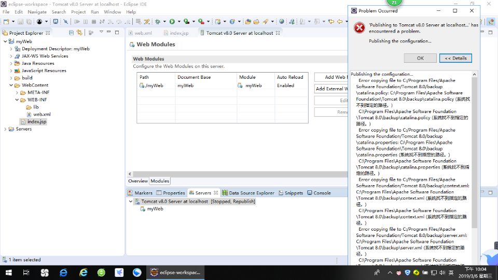Switch to the Overview tab of server editor
The width and height of the screenshot is (498, 280).
pyautogui.click(x=138, y=181)
